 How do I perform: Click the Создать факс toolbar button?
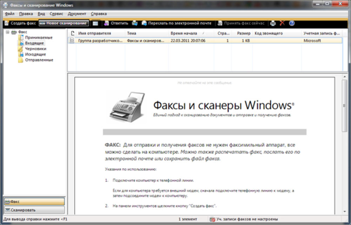[20, 23]
